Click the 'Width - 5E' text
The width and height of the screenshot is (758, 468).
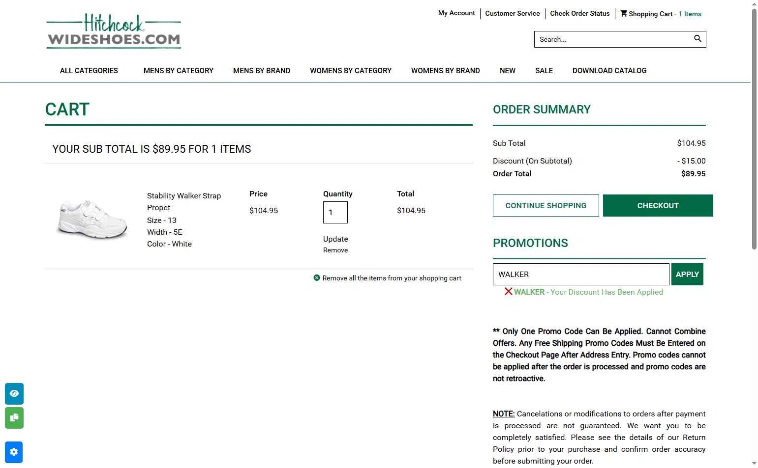tap(164, 232)
